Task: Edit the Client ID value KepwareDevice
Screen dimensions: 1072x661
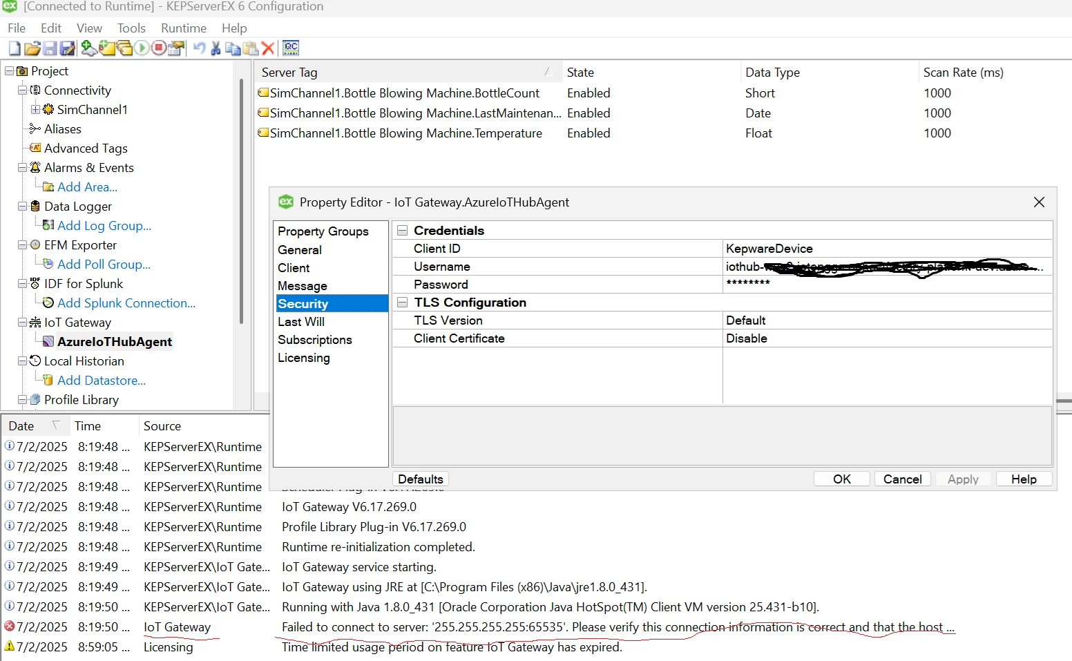Action: (888, 249)
